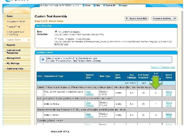Expand the Management sidebar section
Viewport: 184px width, 138px height.
click(x=14, y=58)
